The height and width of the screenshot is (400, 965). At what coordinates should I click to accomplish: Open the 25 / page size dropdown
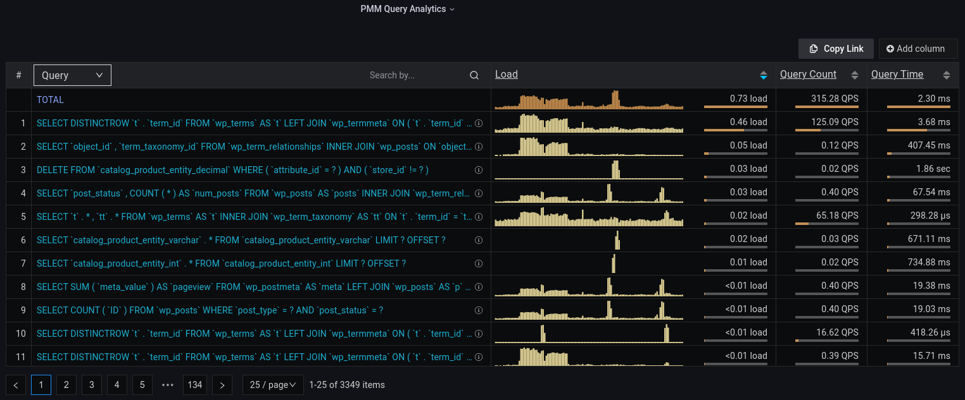(x=273, y=385)
